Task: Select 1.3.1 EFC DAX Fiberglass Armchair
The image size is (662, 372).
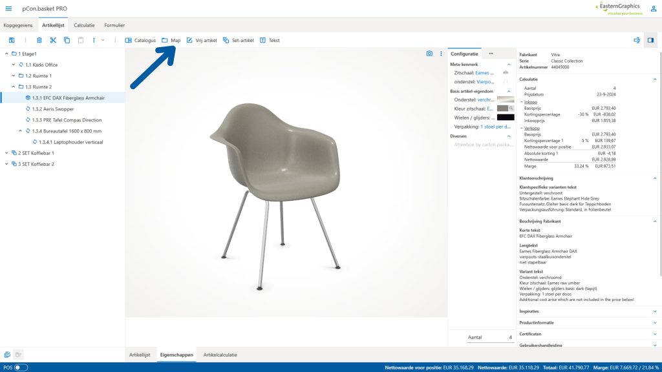Action: 63,98
